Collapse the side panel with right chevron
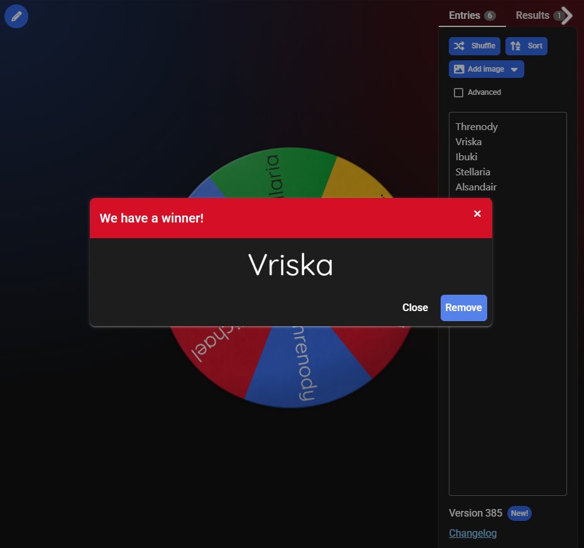 pyautogui.click(x=567, y=16)
